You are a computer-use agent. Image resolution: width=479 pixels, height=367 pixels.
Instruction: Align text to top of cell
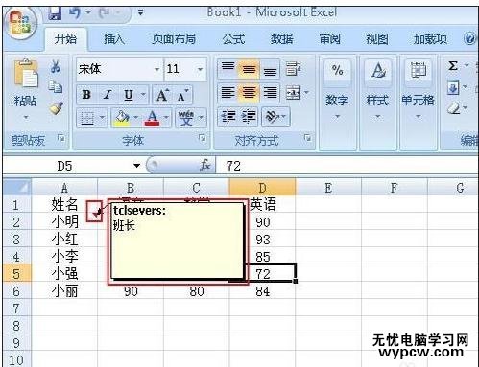[228, 68]
